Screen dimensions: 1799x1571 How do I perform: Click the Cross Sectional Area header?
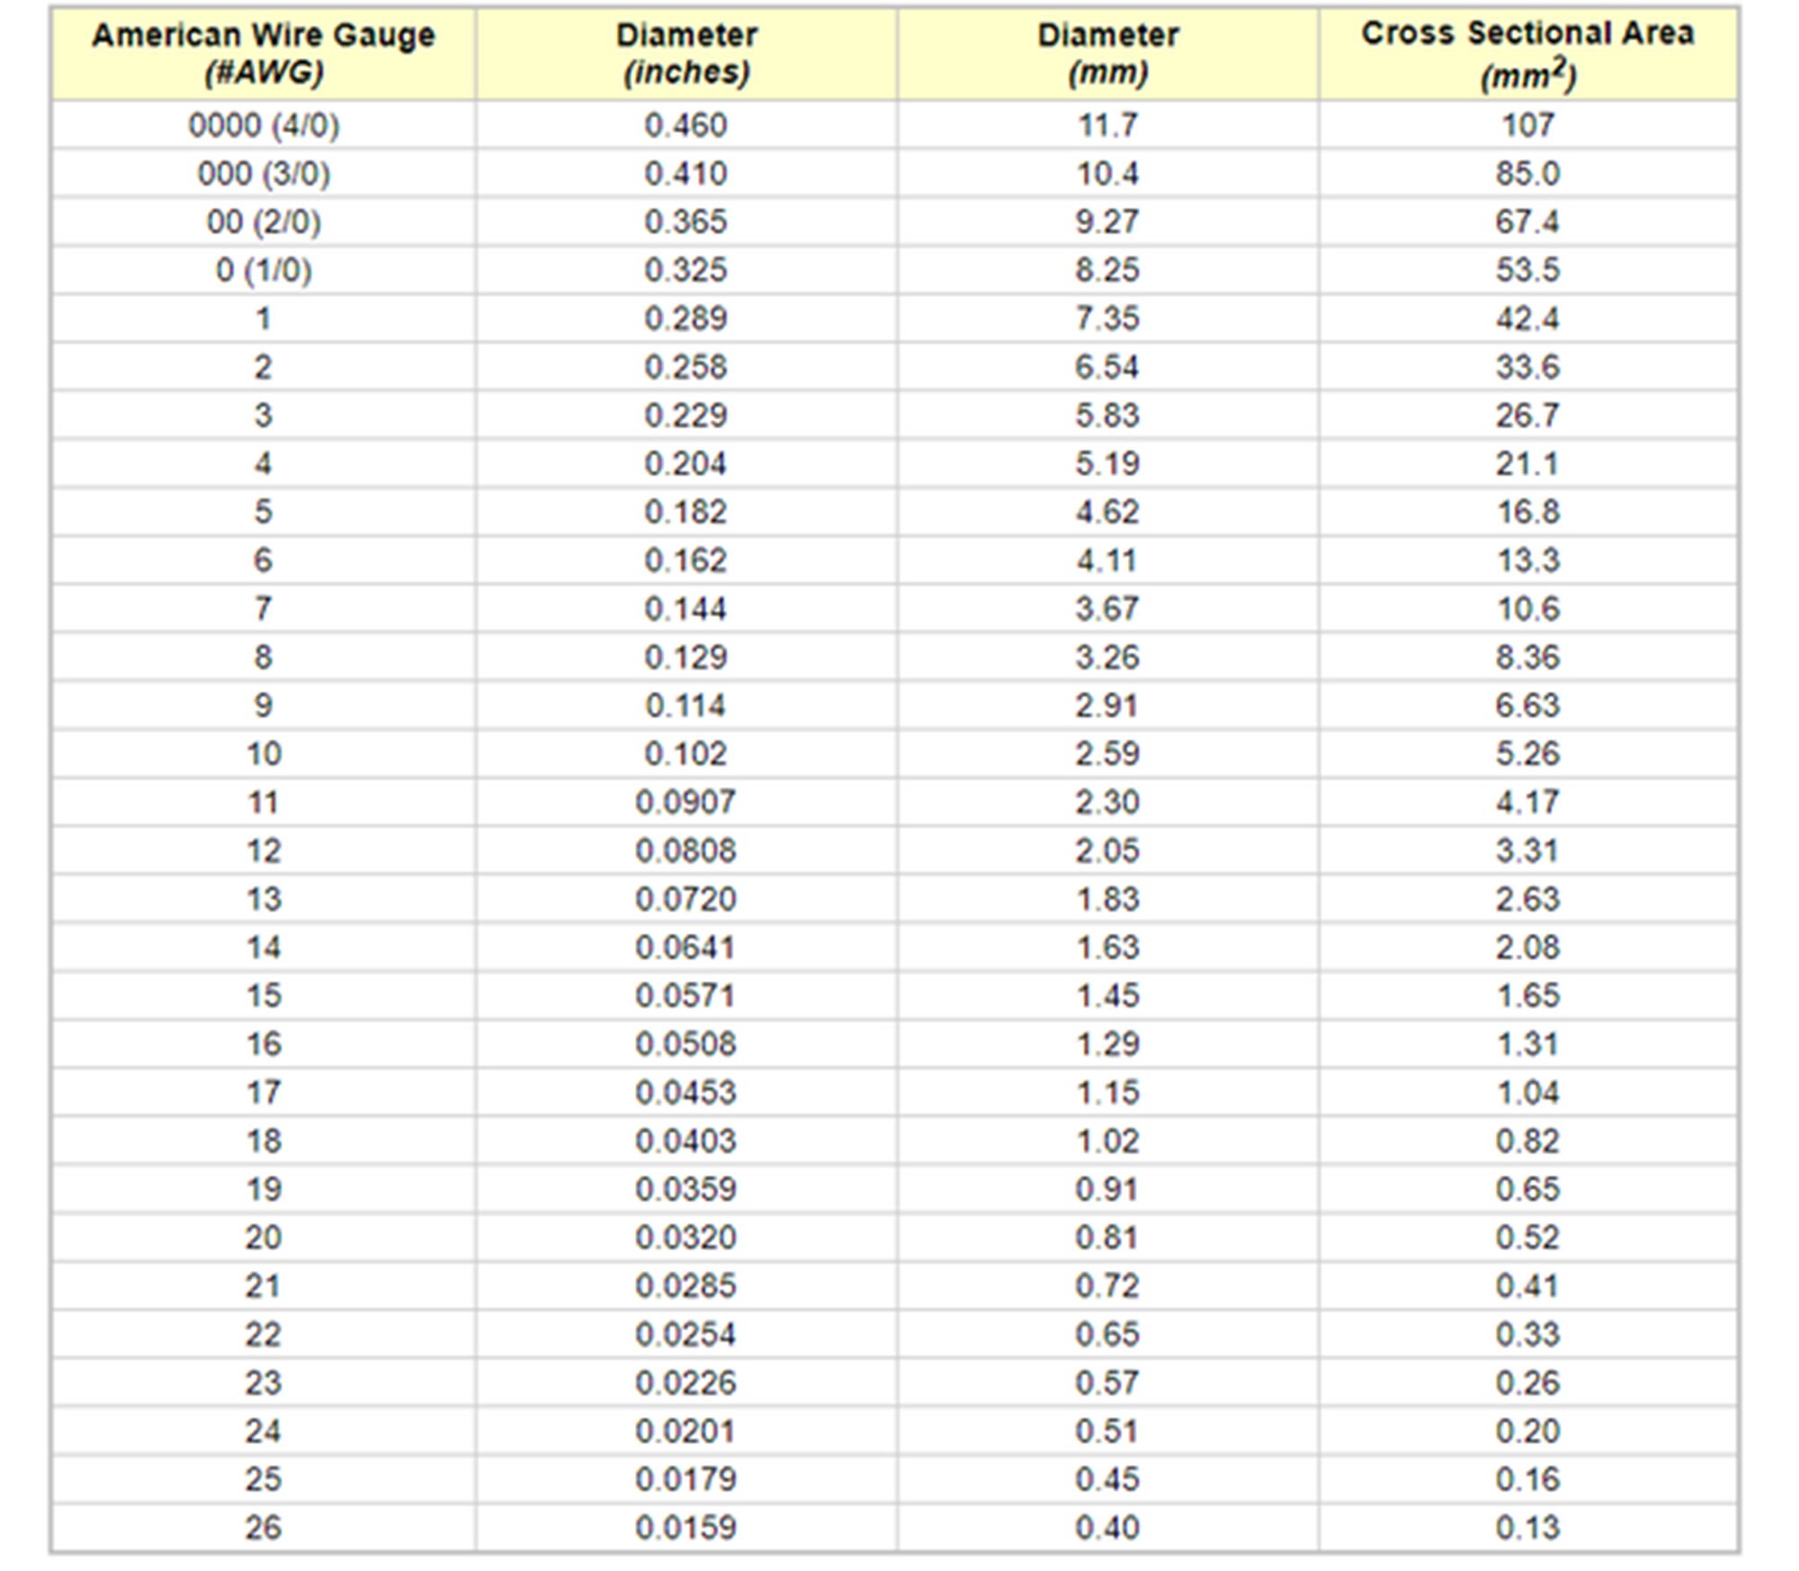point(1528,53)
